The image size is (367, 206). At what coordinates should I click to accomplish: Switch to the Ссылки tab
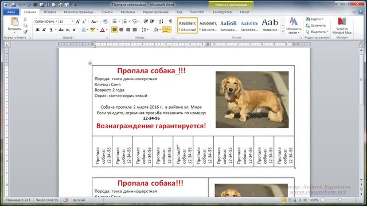pyautogui.click(x=107, y=12)
